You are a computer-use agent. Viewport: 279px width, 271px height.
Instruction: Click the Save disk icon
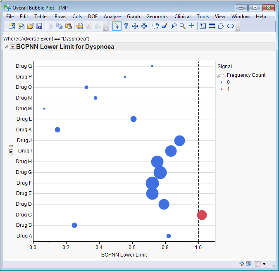coord(39,26)
